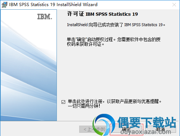Close the InstallShield Wizard window

pos(174,5)
